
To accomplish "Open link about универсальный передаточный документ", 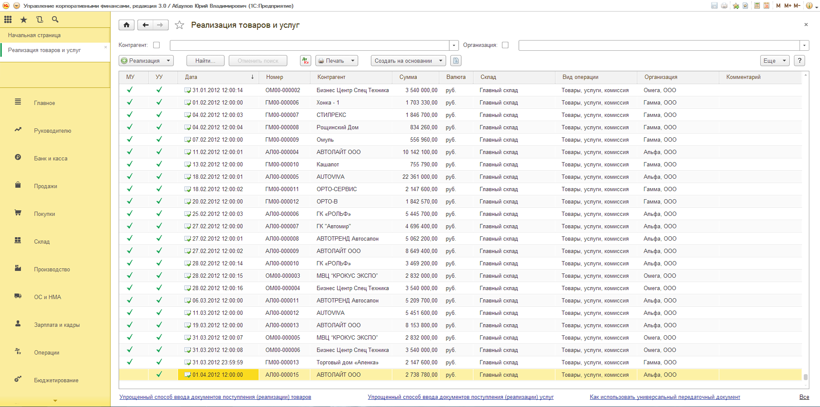I will tap(665, 397).
